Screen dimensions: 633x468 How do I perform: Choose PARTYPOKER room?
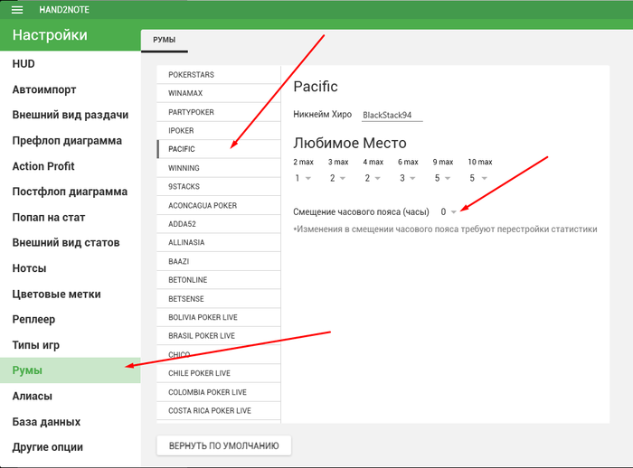click(219, 112)
